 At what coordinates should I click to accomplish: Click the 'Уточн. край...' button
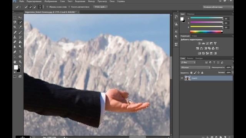pos(100,7)
